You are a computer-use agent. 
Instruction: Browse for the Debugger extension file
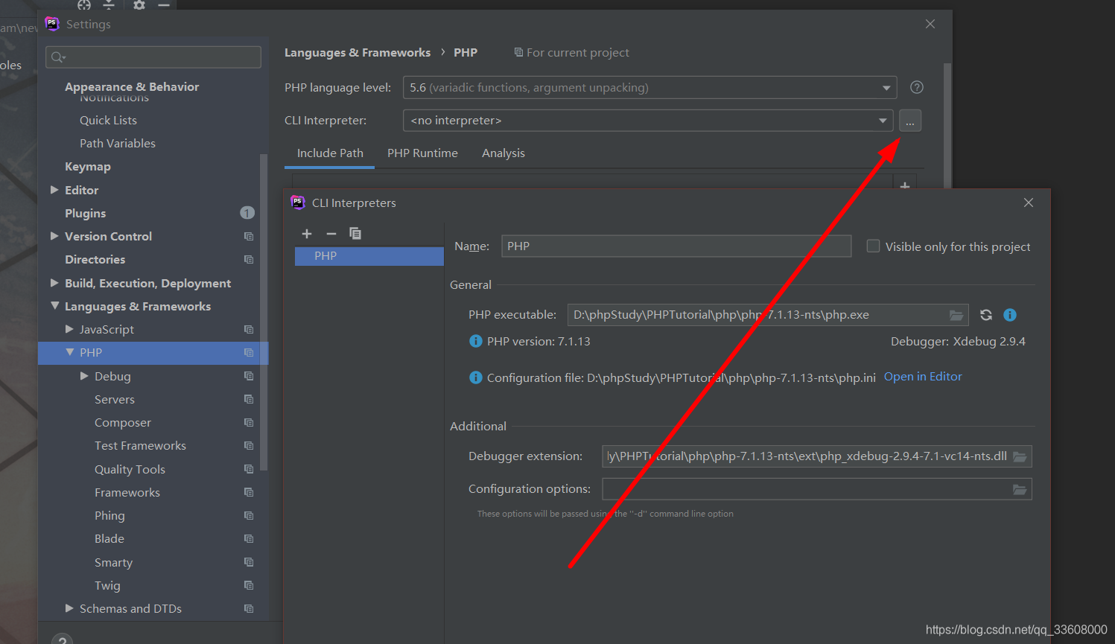(1020, 456)
